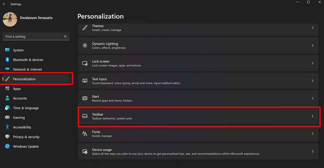This screenshot has width=324, height=168.
Task: Click the Gaming controller icon in sidebar
Action: click(x=7, y=117)
